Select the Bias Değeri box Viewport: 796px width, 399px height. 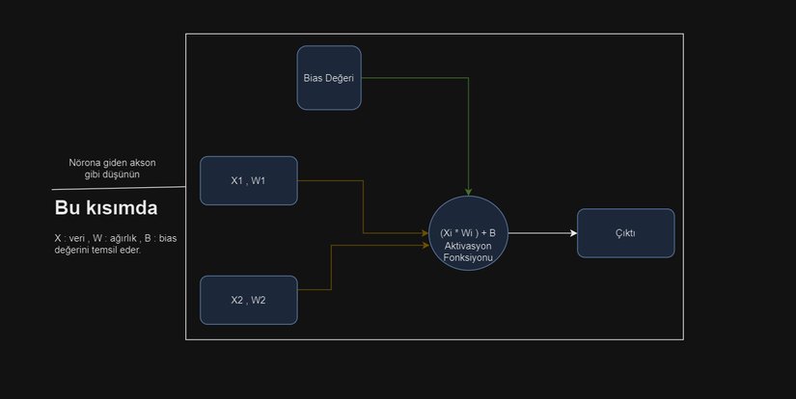click(x=330, y=77)
